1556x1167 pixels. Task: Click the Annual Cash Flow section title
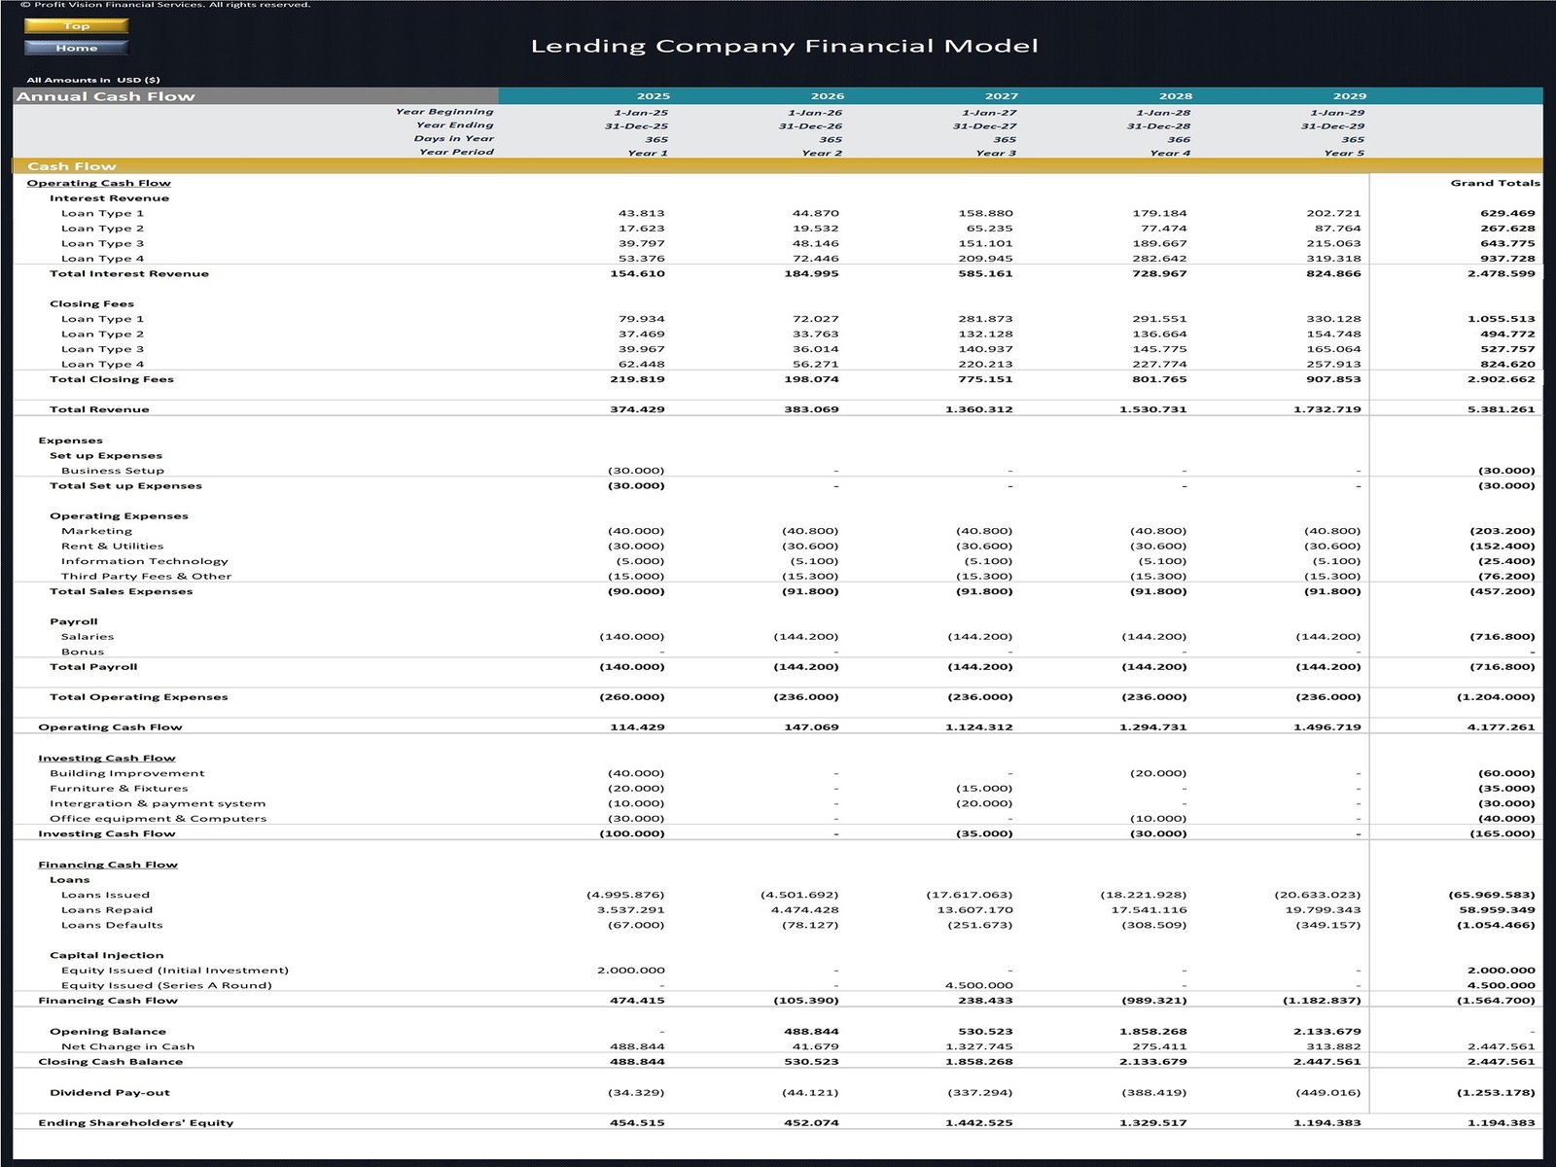click(106, 96)
